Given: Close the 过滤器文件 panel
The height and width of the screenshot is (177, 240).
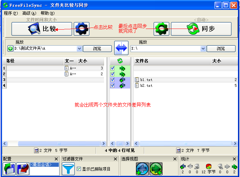Looking at the screenshot, I should click(115, 159).
